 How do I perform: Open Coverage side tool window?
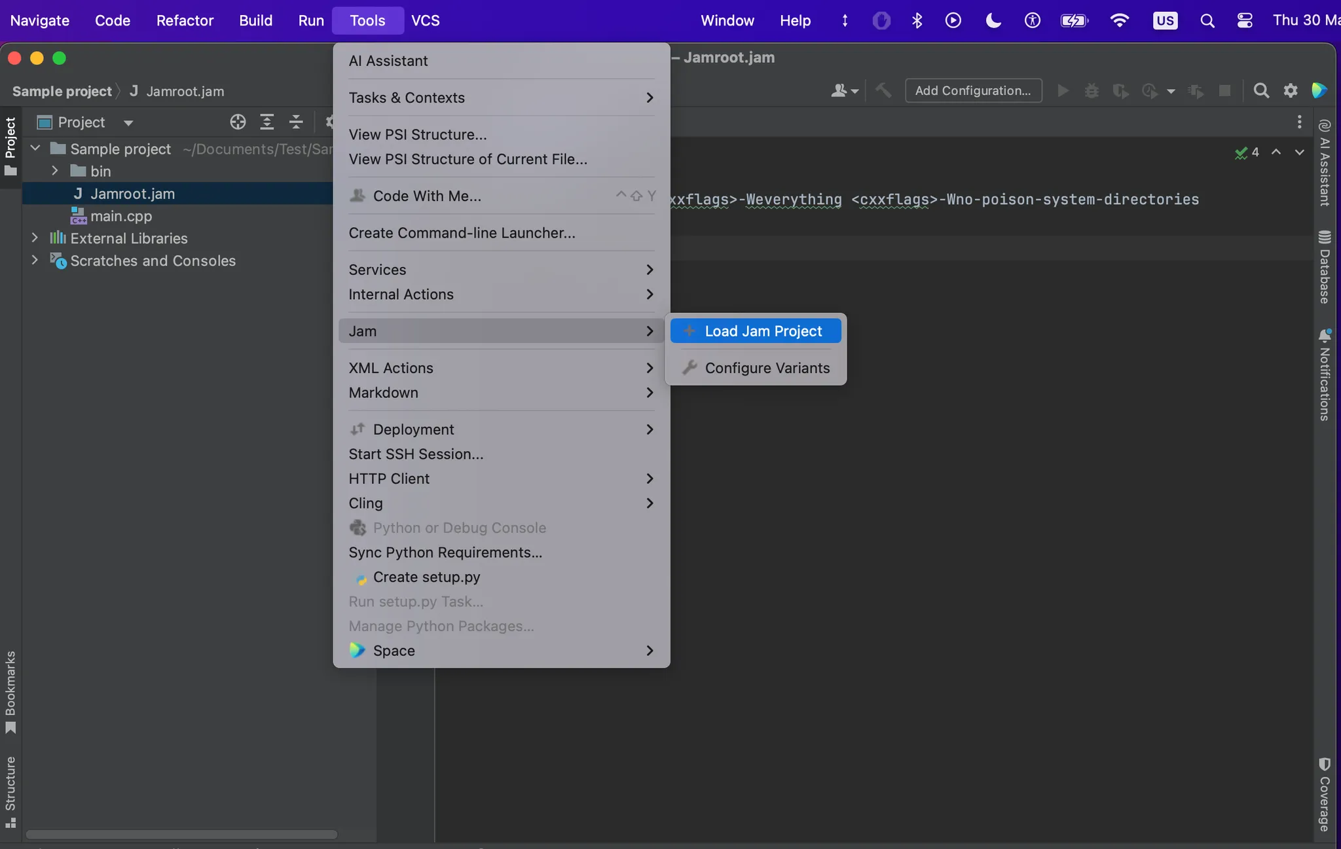tap(1325, 795)
